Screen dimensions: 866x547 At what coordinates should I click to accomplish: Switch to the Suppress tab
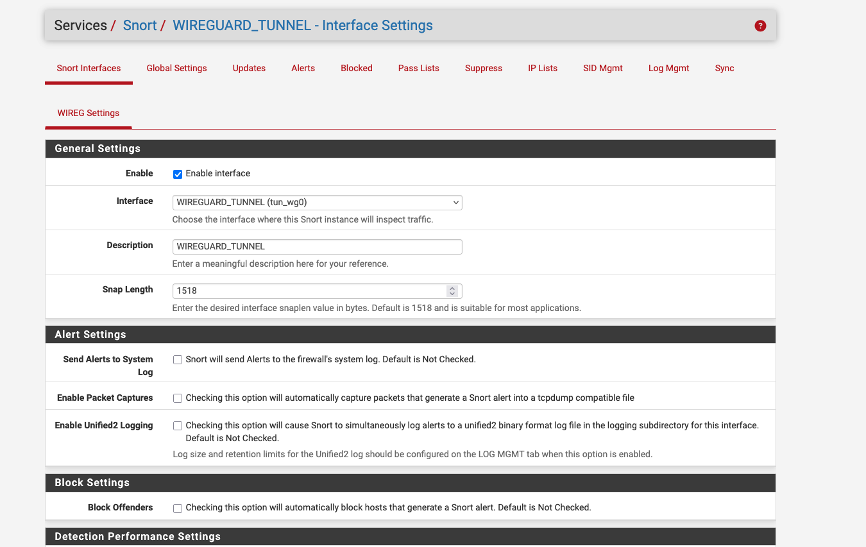(483, 69)
